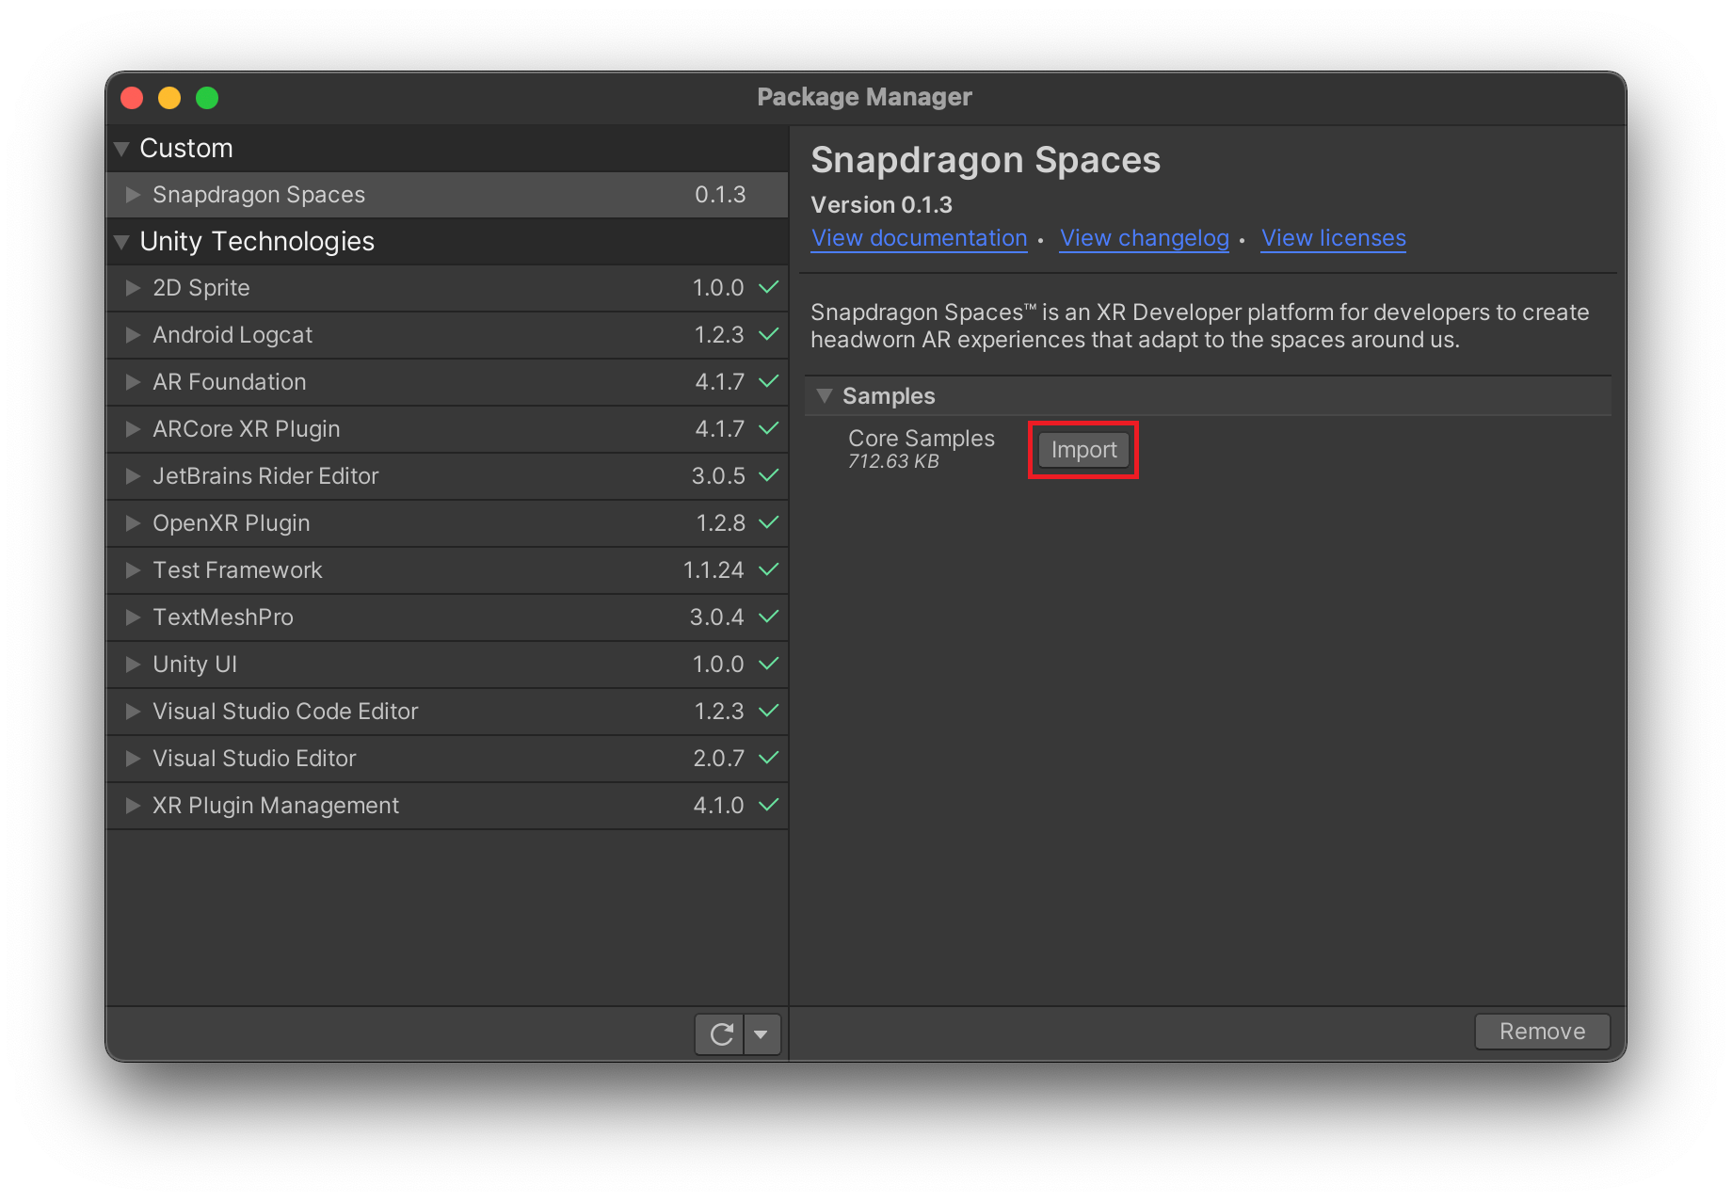Click the installed checkmark for TextMeshPro
The height and width of the screenshot is (1201, 1732).
[769, 617]
